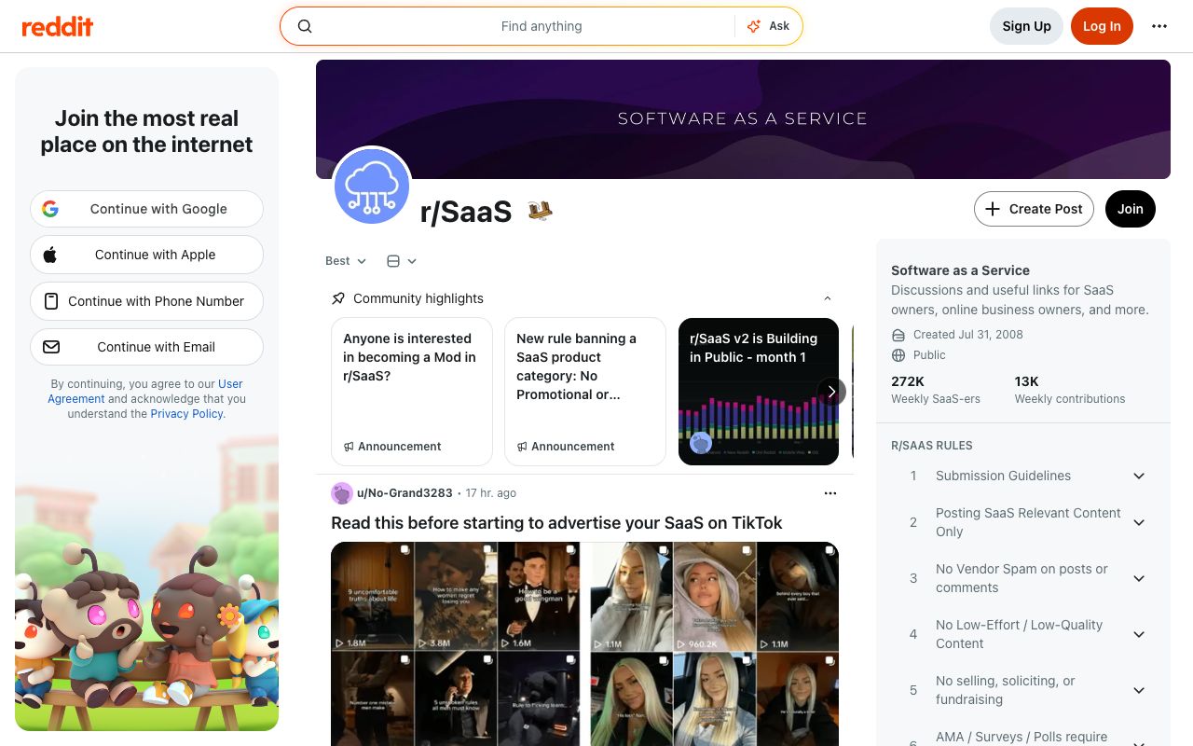Click the Software as a Service banner
Viewport: 1193px width, 746px height.
[743, 119]
